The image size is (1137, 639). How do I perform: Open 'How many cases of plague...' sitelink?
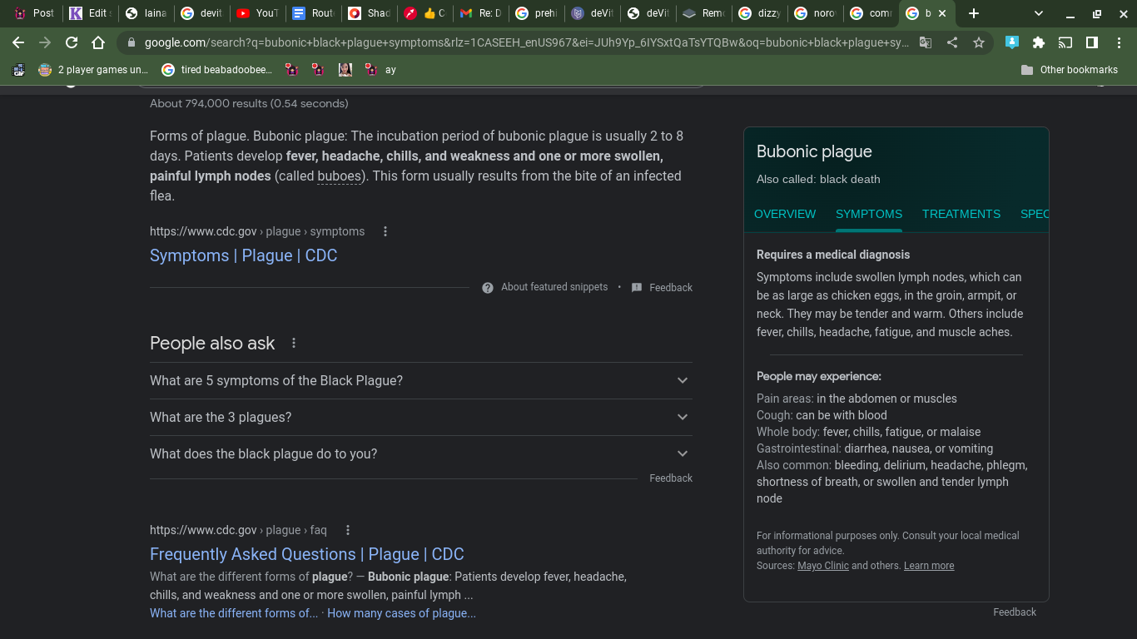coord(402,613)
